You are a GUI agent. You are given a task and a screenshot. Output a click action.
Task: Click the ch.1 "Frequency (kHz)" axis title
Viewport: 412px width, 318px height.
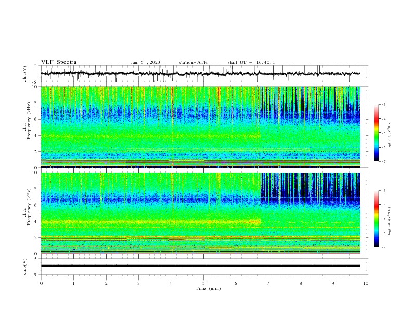pos(29,120)
